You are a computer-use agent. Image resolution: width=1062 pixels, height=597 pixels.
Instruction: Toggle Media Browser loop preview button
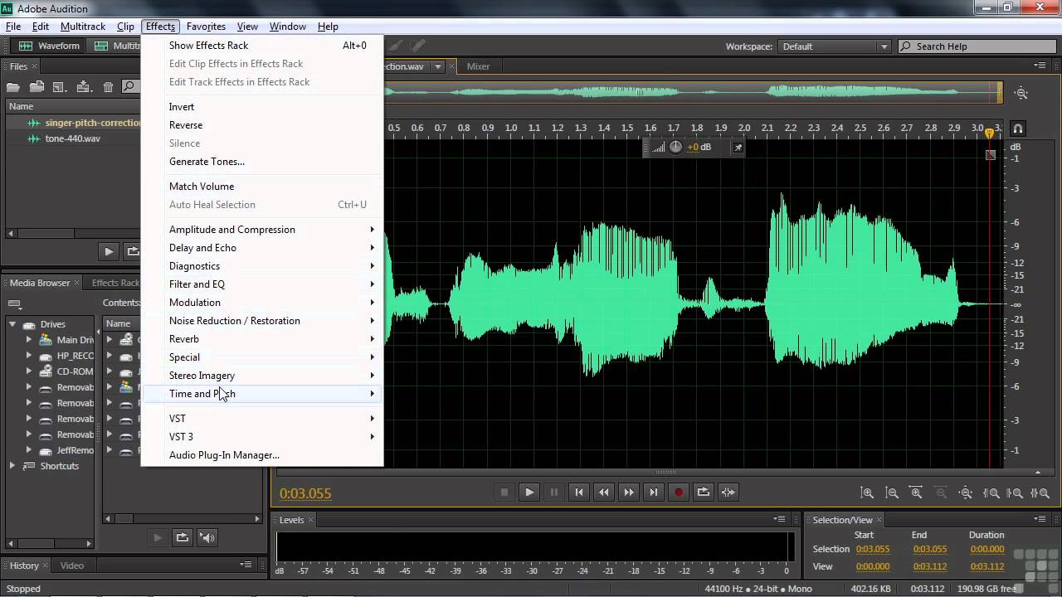point(182,537)
